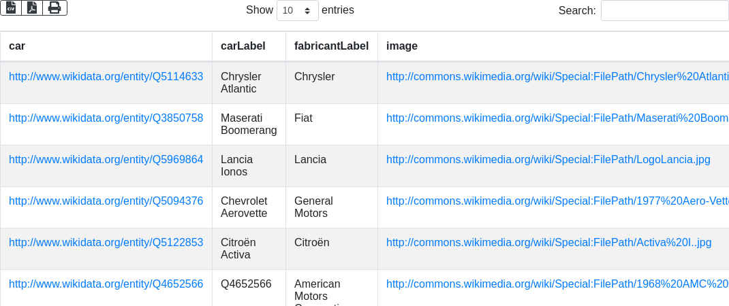Click into the Search field
This screenshot has height=306, width=729.
664,11
